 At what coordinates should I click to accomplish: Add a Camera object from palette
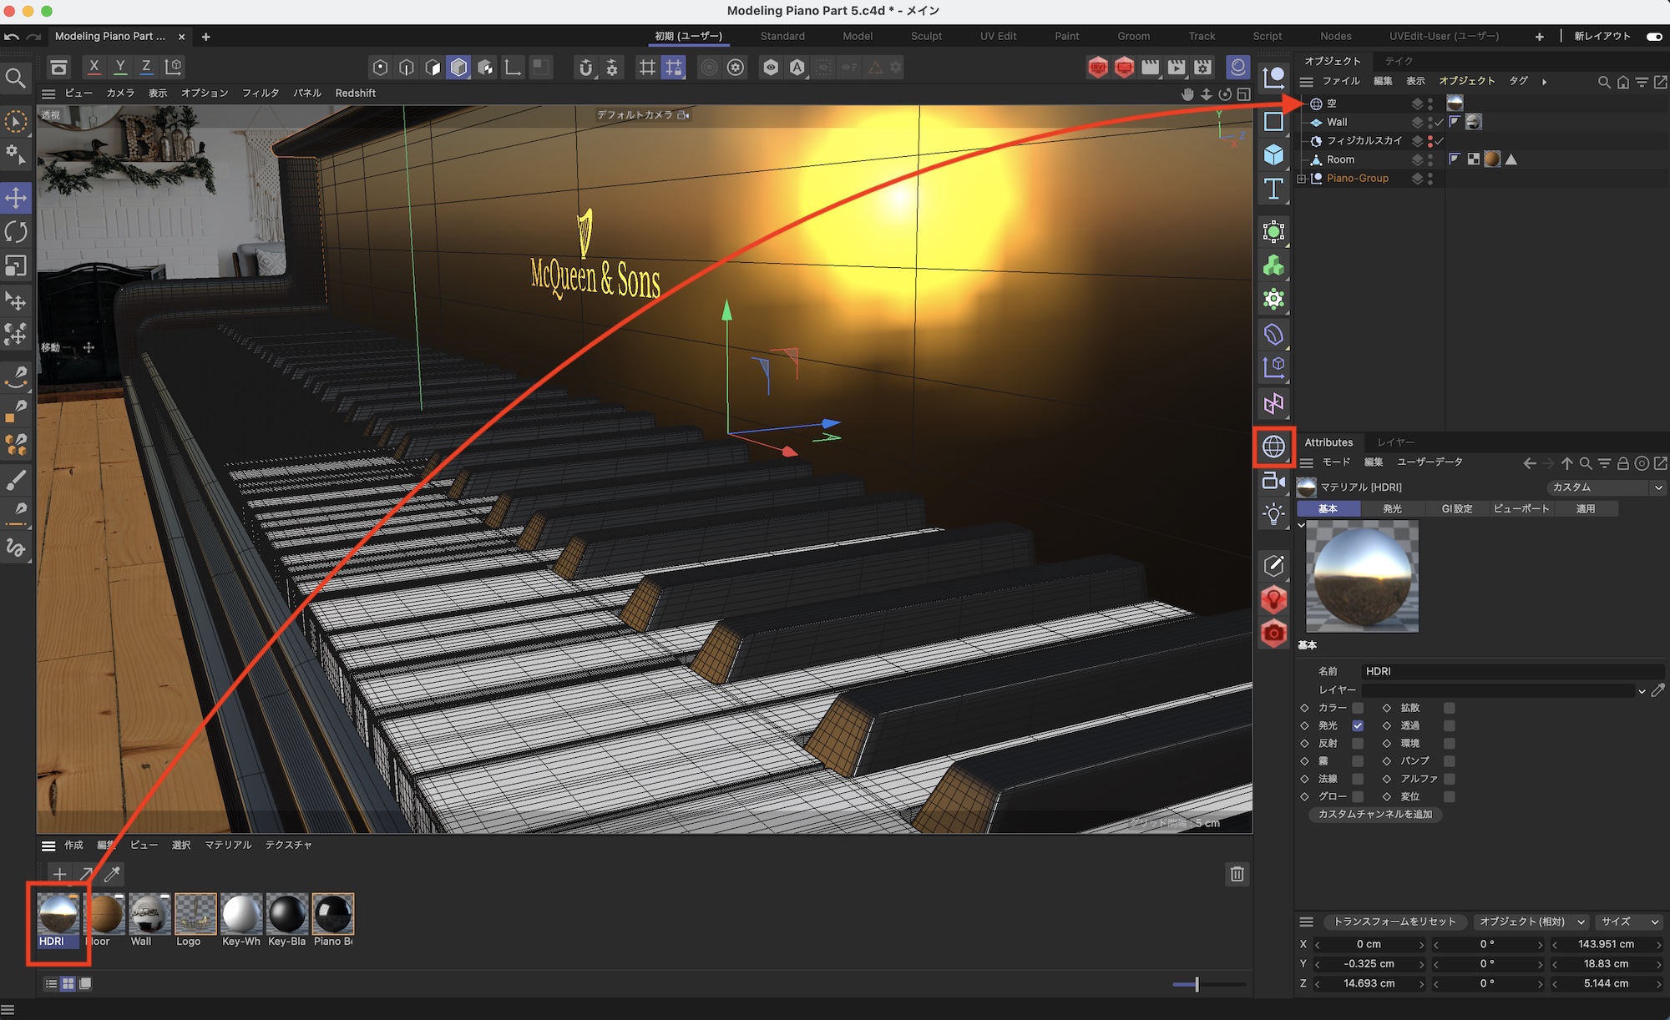point(1273,481)
